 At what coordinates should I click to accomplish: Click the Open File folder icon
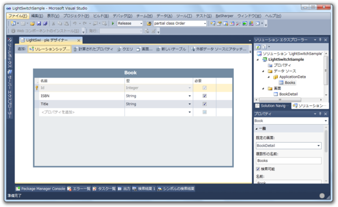[x=32, y=24]
